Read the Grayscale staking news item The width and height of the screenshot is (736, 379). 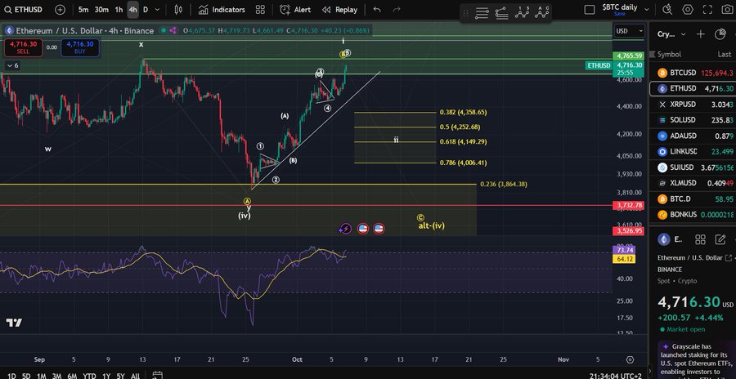(697, 361)
